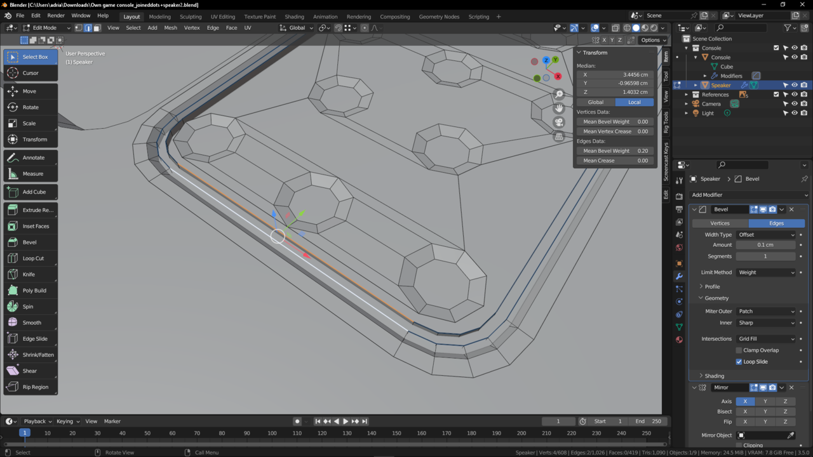
Task: Select the Bevel tool in toolbar
Action: pos(30,242)
